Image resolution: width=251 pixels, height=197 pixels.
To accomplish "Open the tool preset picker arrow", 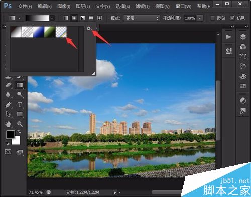I will [x=20, y=18].
